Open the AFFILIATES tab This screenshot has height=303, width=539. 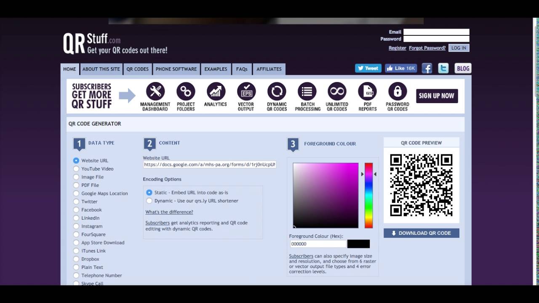click(x=269, y=69)
